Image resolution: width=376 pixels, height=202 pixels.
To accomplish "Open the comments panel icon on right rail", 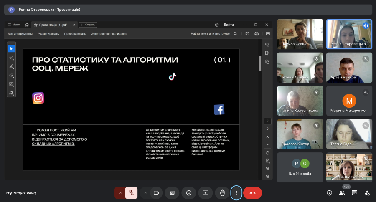I will [267, 44].
